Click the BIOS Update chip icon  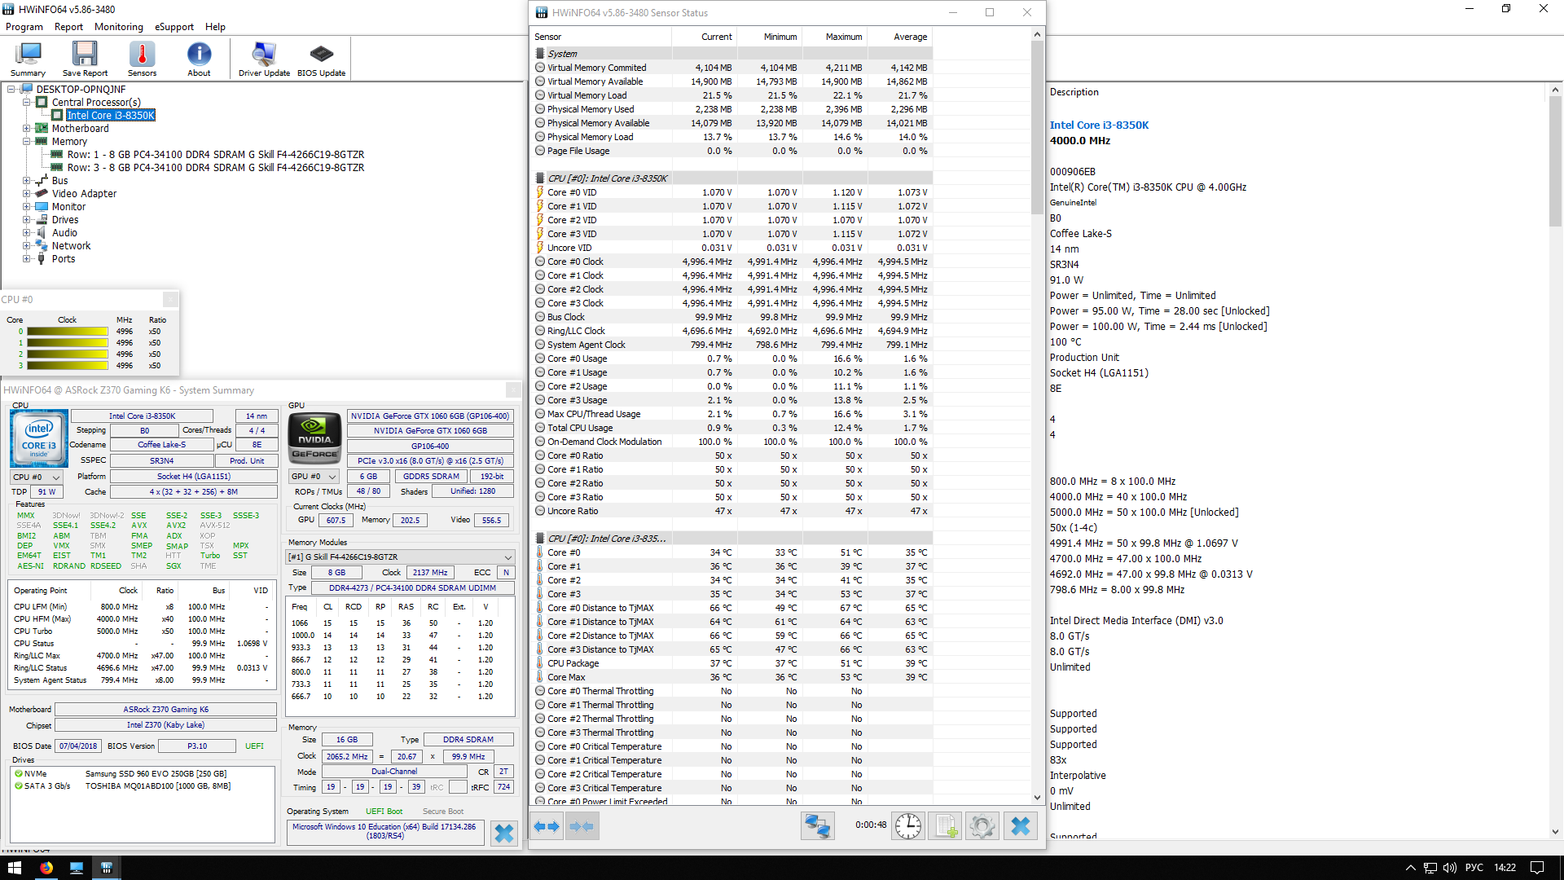[321, 59]
